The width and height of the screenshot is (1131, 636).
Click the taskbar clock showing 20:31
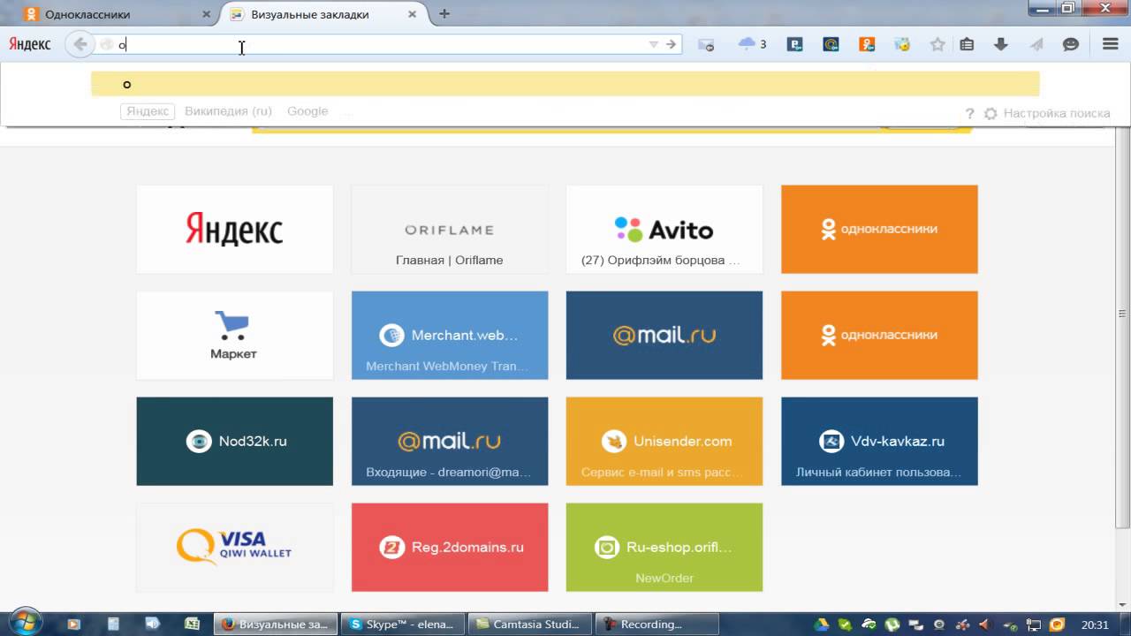1094,625
